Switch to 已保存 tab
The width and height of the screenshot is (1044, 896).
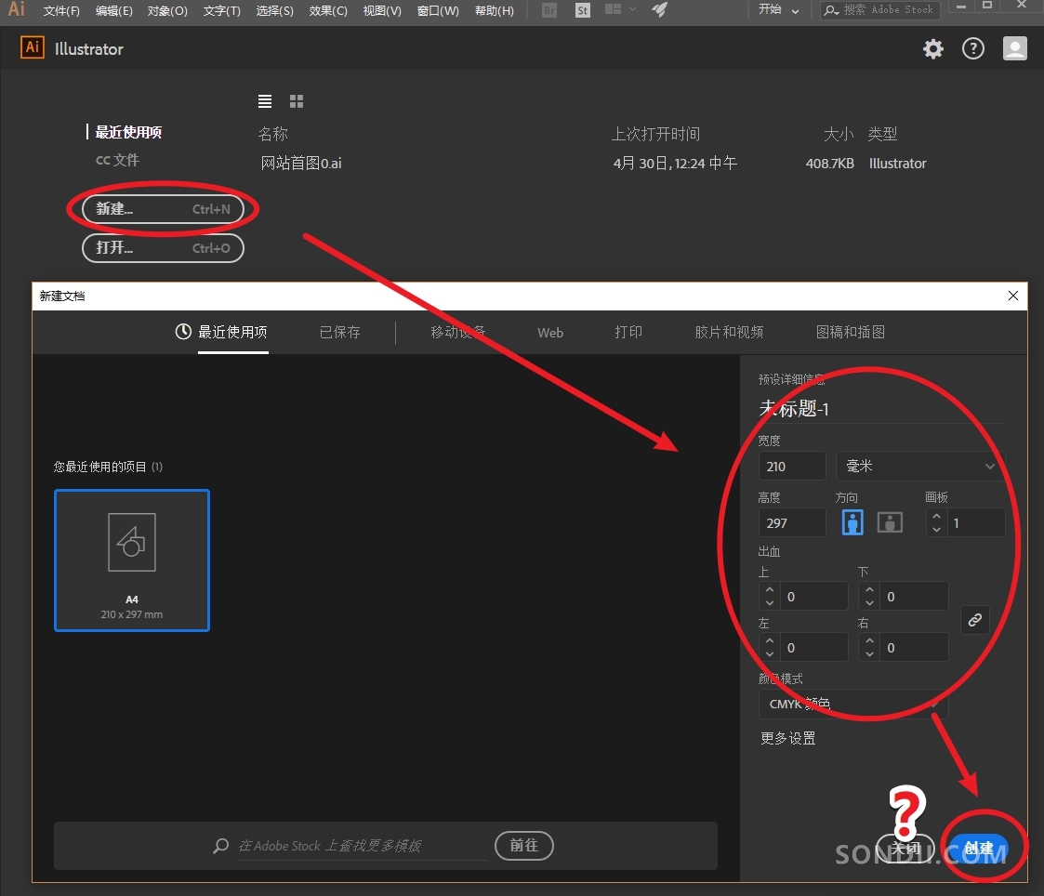339,332
